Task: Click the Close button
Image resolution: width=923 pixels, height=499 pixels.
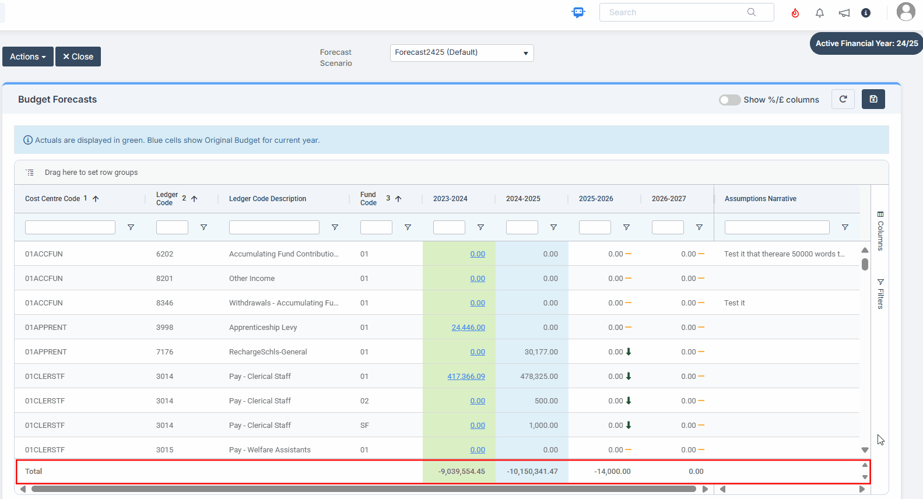Action: (78, 57)
